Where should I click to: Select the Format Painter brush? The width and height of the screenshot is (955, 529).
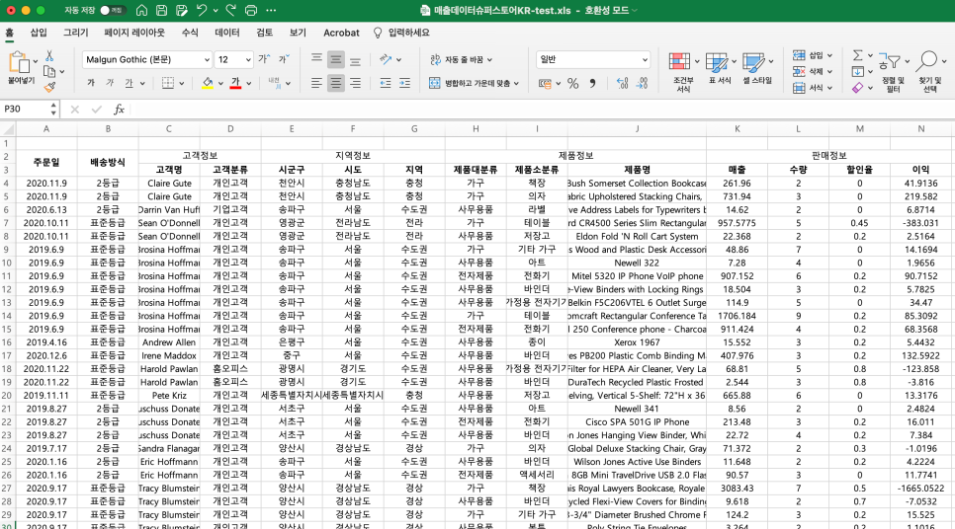pos(50,87)
